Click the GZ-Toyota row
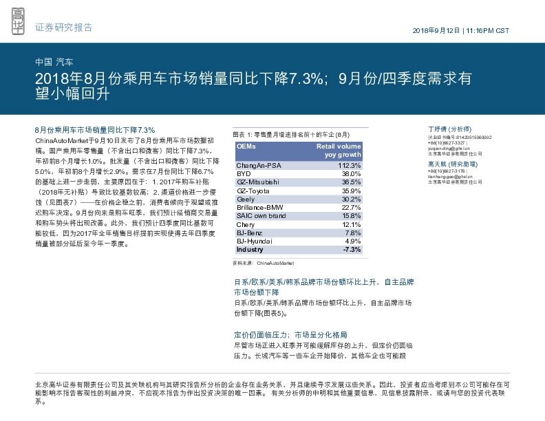Screen dimensions: 545x421 tap(299, 191)
